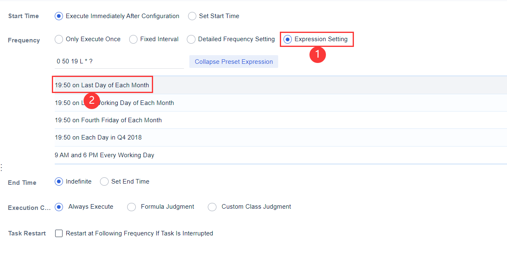507x256 pixels.
Task: Choose Detailed Frequency Setting option
Action: [x=191, y=39]
